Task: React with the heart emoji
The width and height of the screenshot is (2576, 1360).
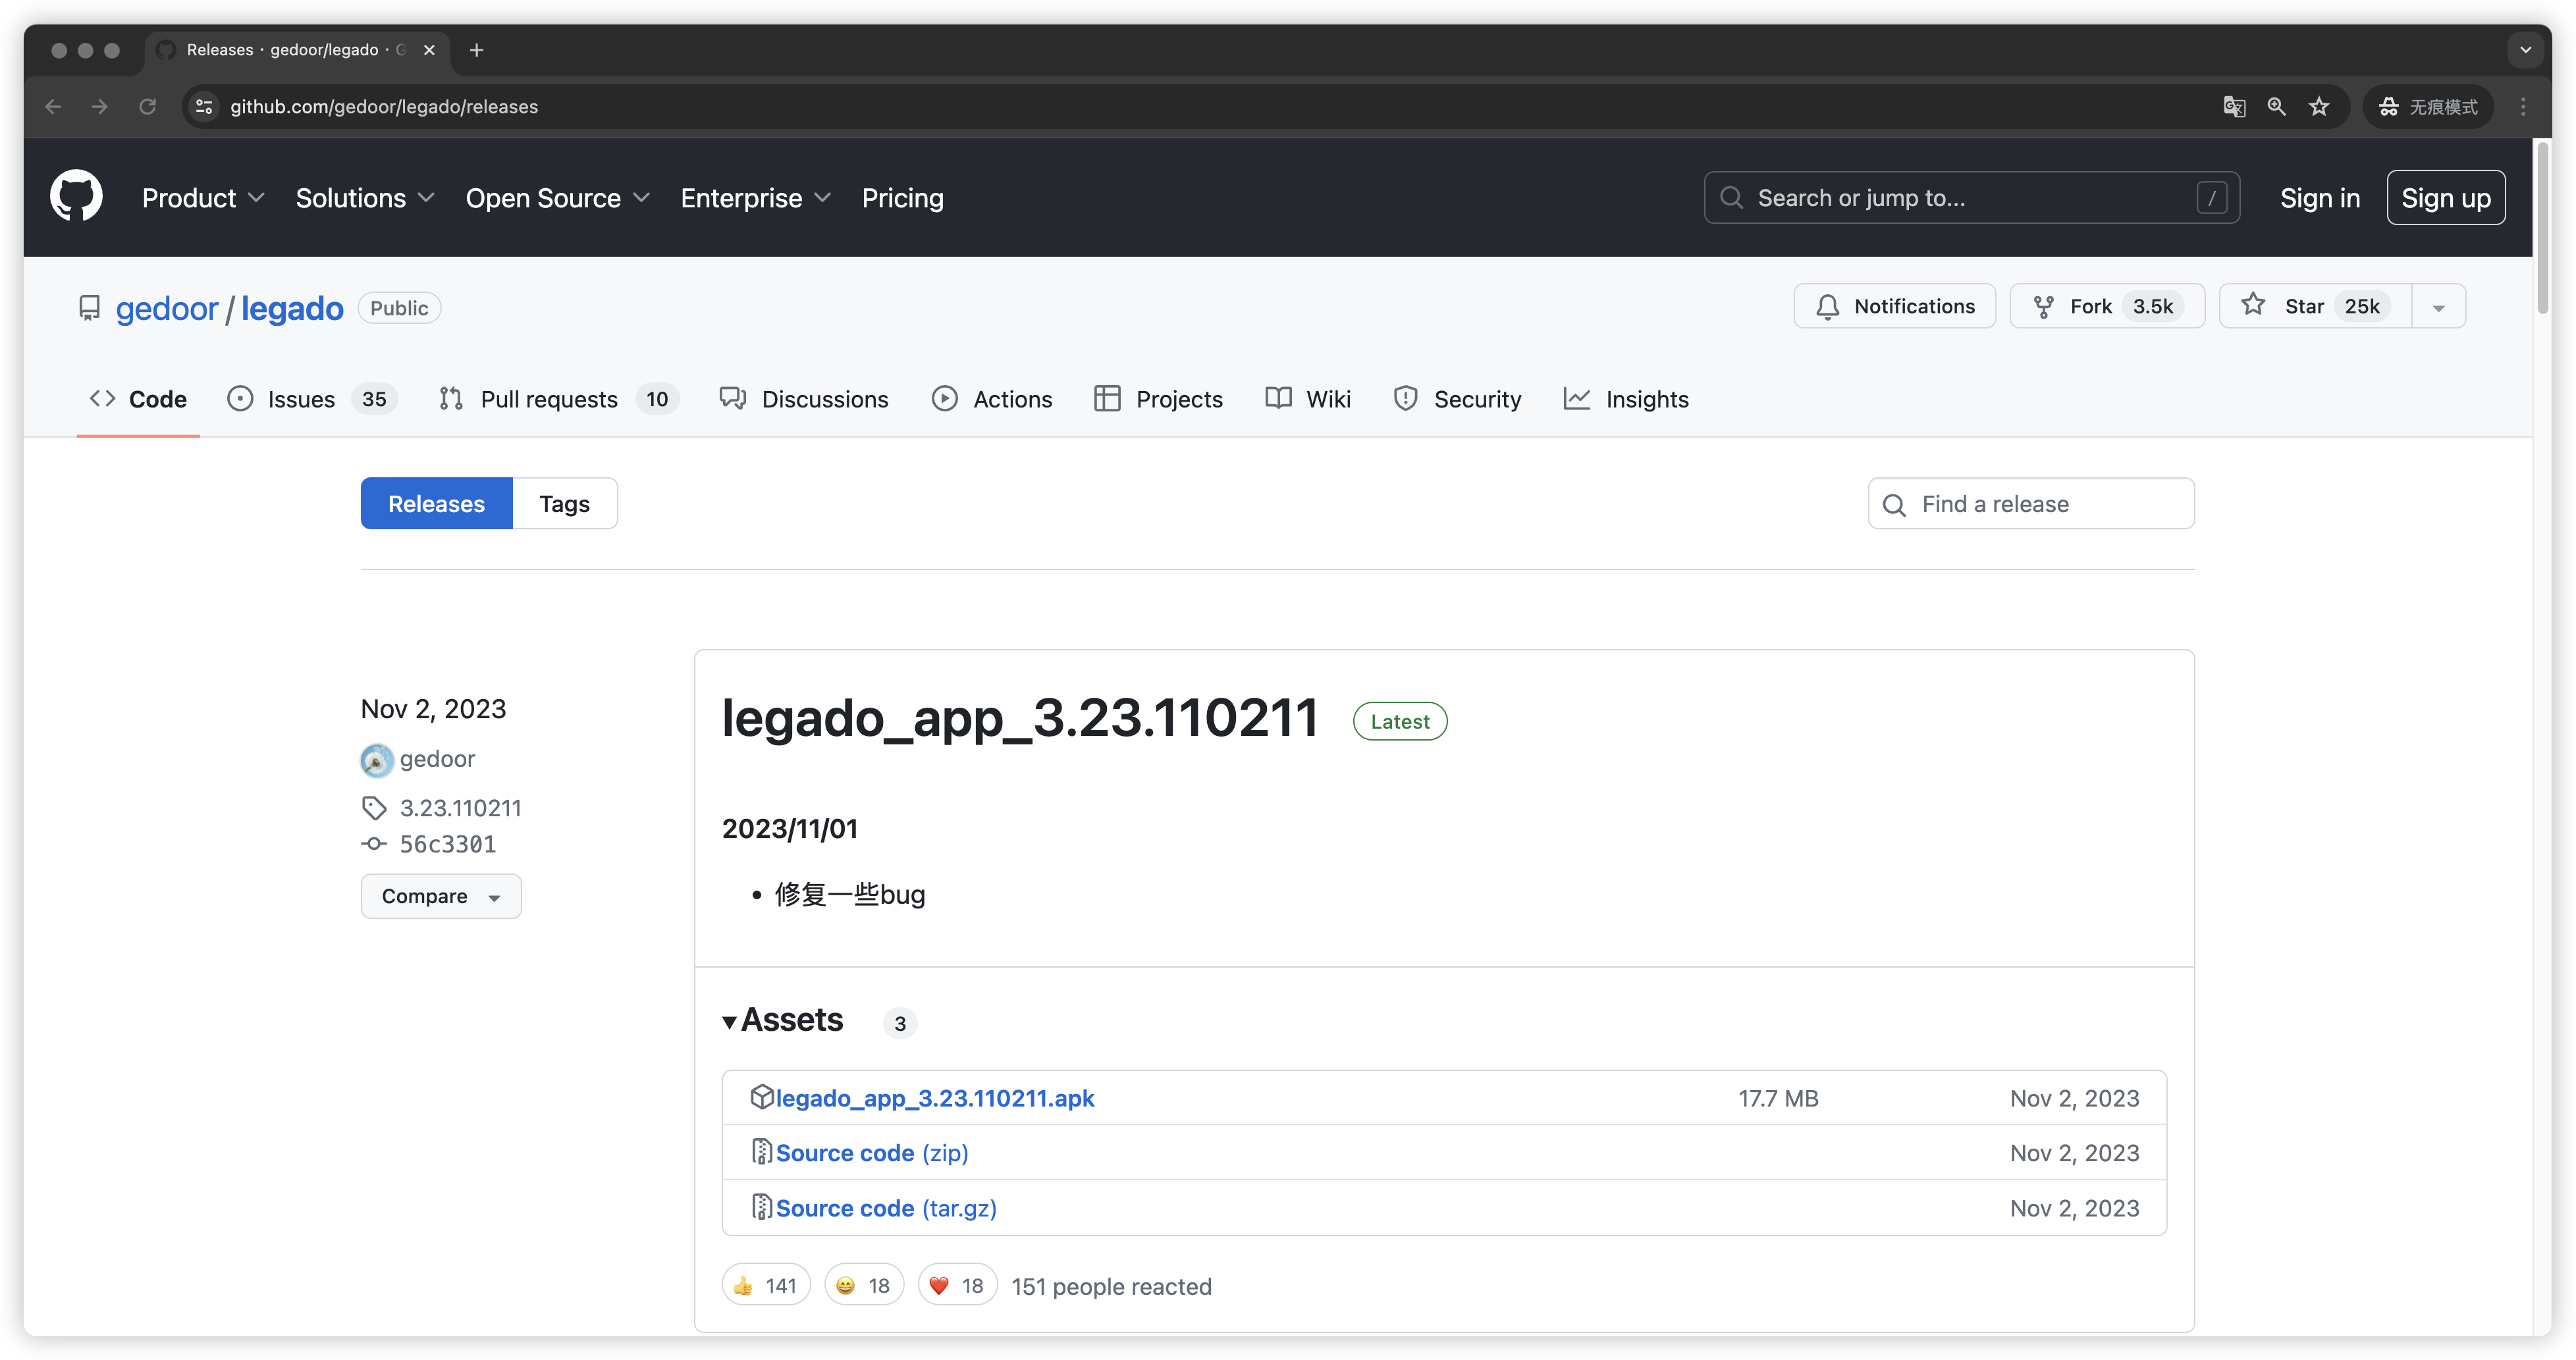Action: click(x=958, y=1286)
